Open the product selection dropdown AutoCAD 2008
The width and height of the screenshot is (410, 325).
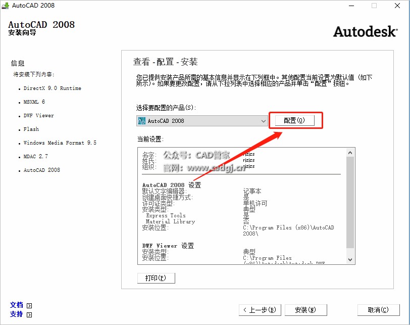pyautogui.click(x=202, y=121)
